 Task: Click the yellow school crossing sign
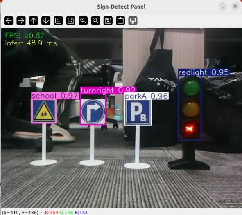point(44,111)
